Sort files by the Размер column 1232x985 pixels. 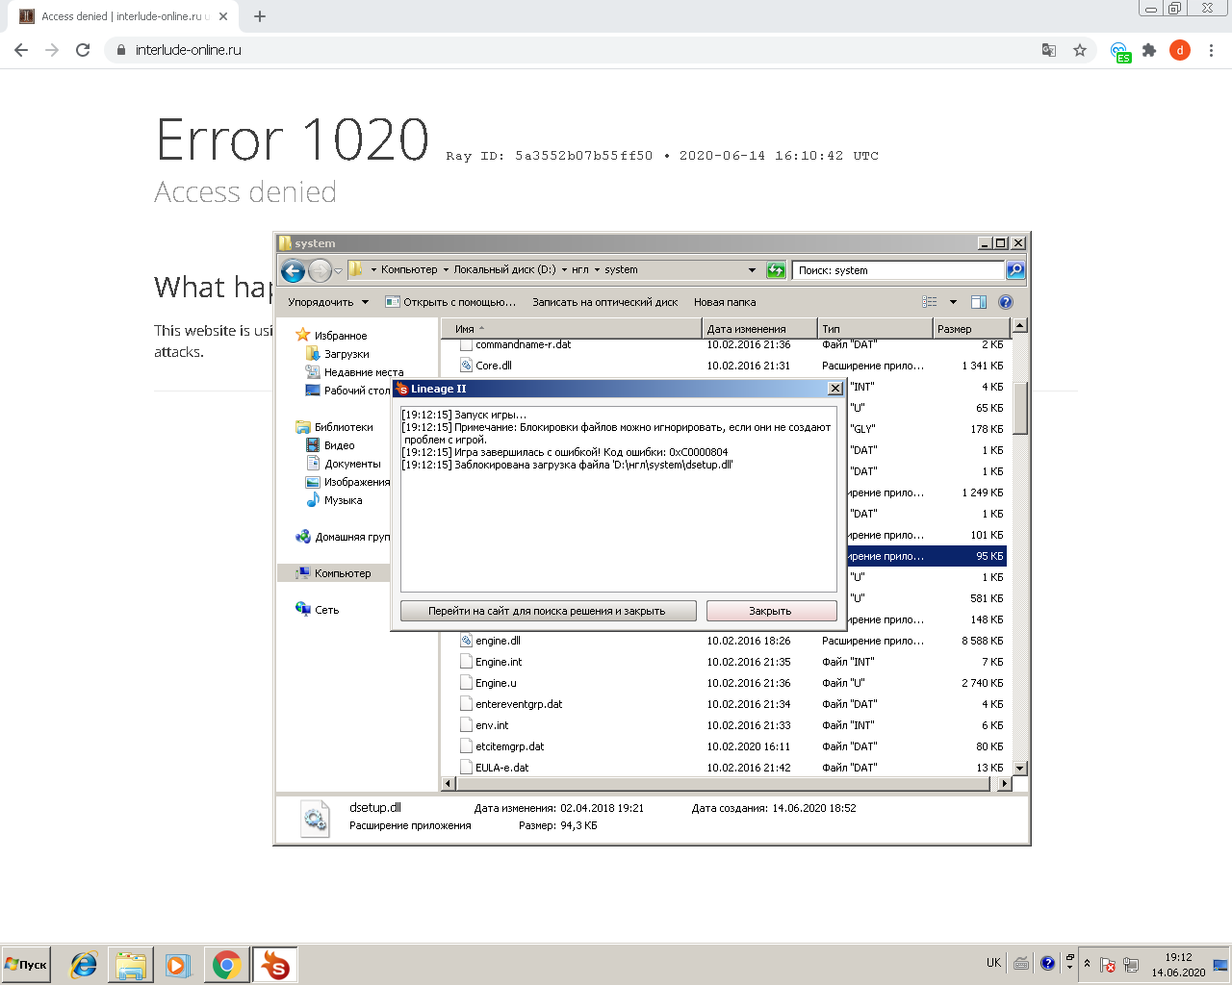pos(970,329)
